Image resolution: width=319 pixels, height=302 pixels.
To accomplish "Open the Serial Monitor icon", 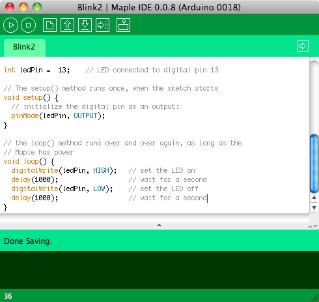I will (123, 25).
